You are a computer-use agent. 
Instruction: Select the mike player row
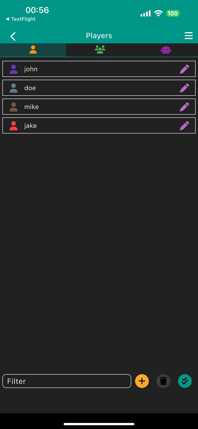99,107
